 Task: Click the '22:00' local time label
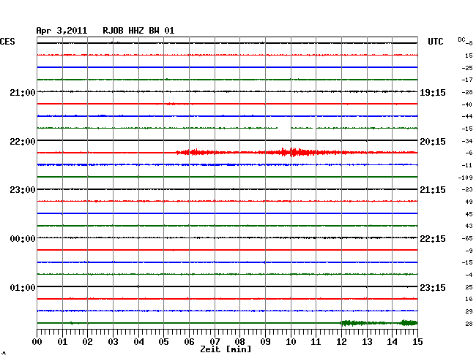(x=23, y=142)
